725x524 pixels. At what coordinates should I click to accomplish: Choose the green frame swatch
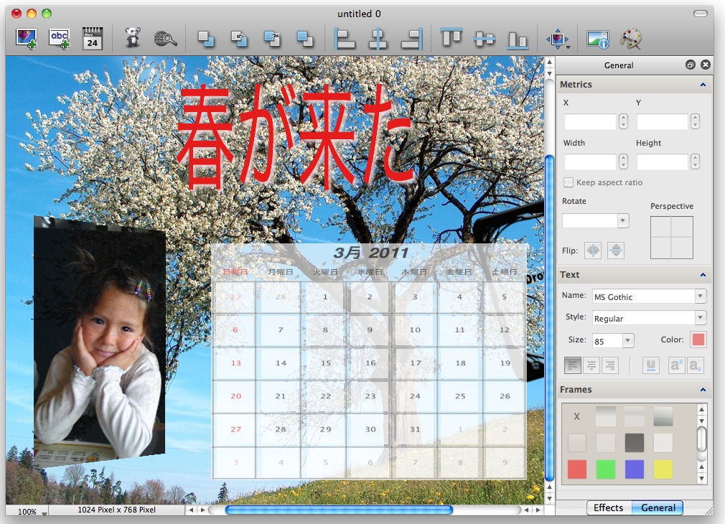click(606, 469)
